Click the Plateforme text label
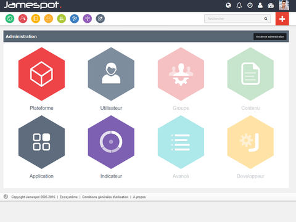Image resolution: width=296 pixels, height=222 pixels. pyautogui.click(x=41, y=108)
